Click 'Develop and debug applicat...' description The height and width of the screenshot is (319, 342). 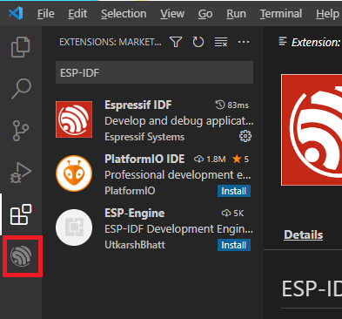(x=179, y=121)
